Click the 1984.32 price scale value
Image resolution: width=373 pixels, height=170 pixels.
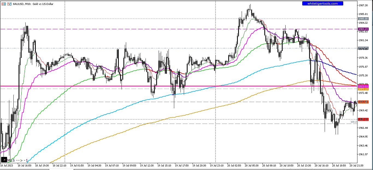pos(363,23)
